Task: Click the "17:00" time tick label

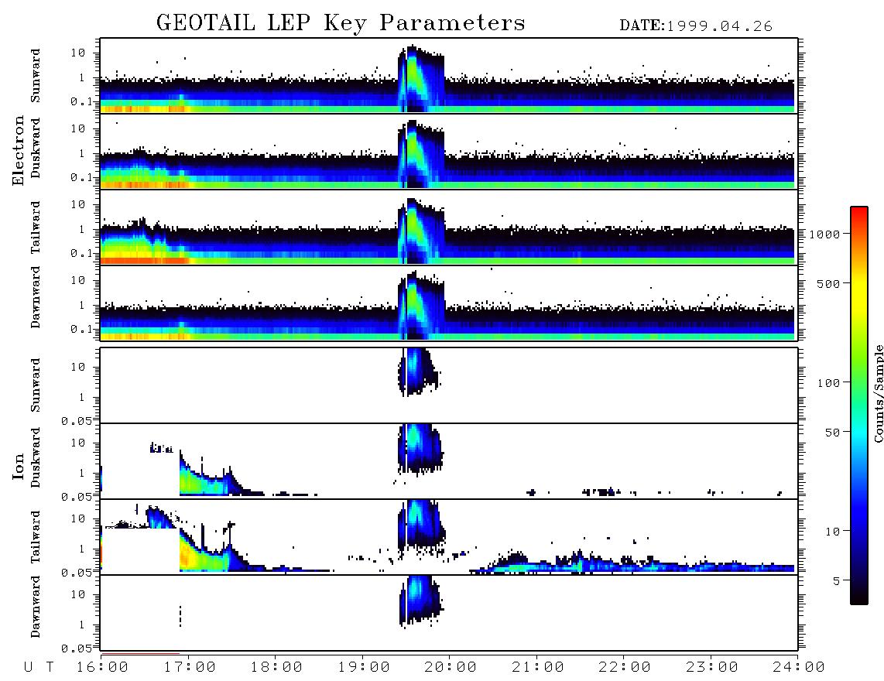Action: [x=190, y=667]
